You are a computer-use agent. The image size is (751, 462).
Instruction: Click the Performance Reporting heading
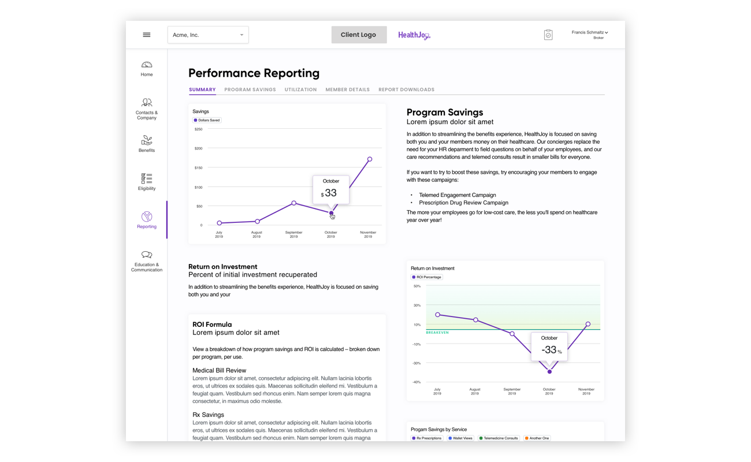(254, 73)
